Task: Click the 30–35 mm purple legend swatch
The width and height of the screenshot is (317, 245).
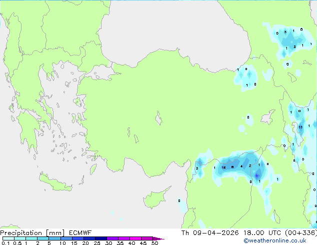Action: pyautogui.click(x=112, y=238)
